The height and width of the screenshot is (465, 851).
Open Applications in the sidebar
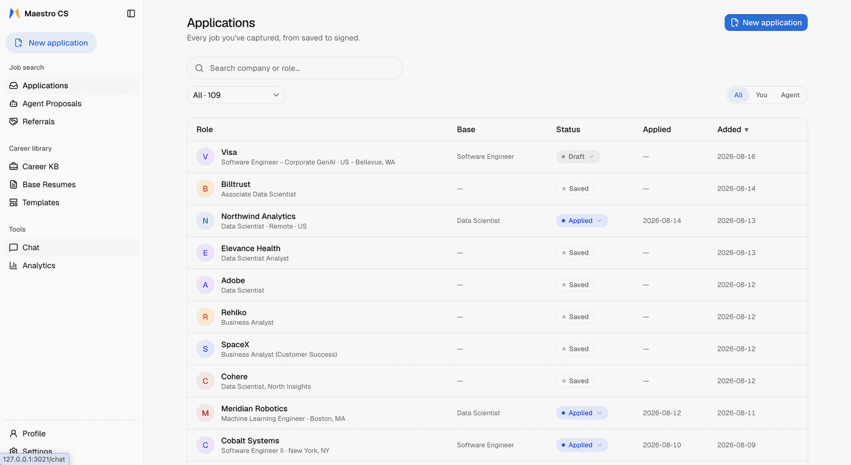[x=72, y=86]
